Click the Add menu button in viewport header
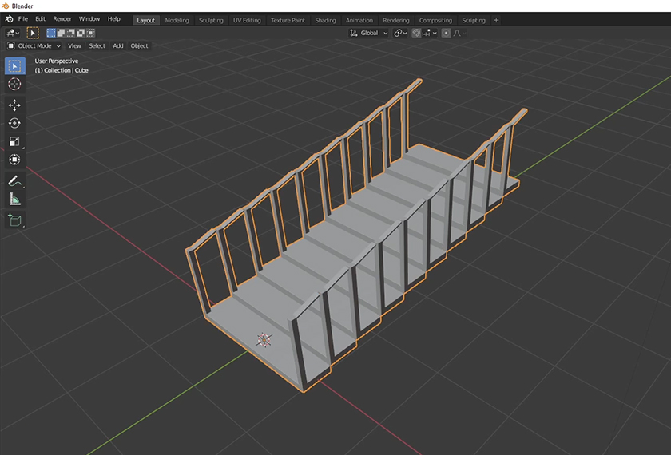The width and height of the screenshot is (671, 455). tap(117, 45)
